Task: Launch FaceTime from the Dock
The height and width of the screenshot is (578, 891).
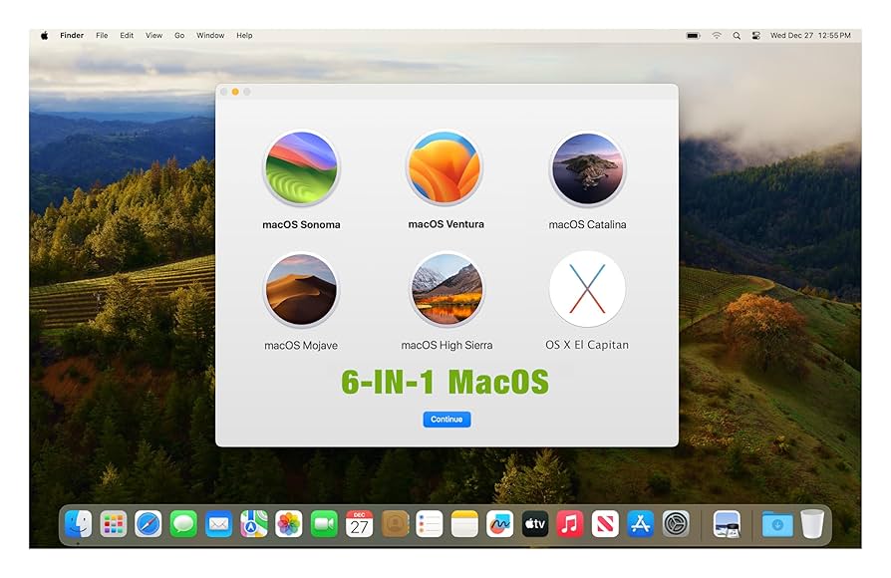Action: pos(324,523)
